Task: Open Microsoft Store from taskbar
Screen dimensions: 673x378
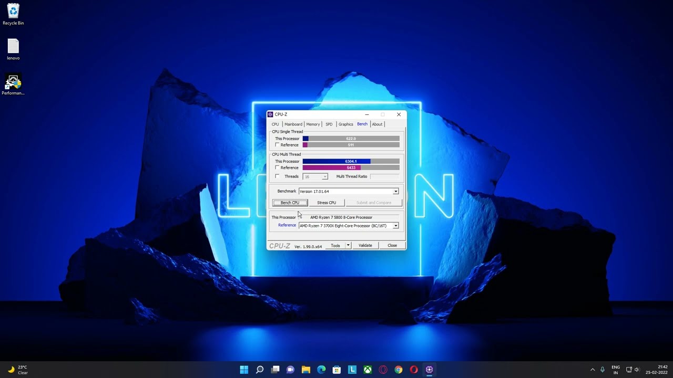Action: [x=336, y=370]
